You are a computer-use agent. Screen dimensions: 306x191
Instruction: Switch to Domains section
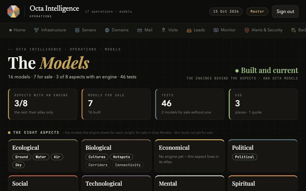pyautogui.click(x=117, y=30)
